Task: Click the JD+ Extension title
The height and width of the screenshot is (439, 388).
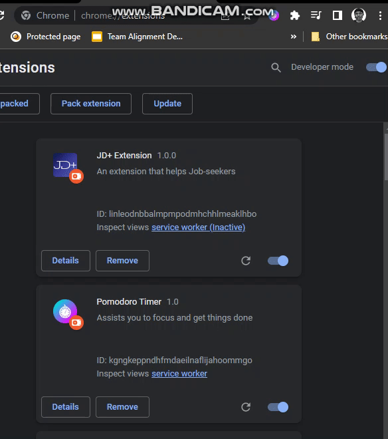Action: [x=124, y=156]
